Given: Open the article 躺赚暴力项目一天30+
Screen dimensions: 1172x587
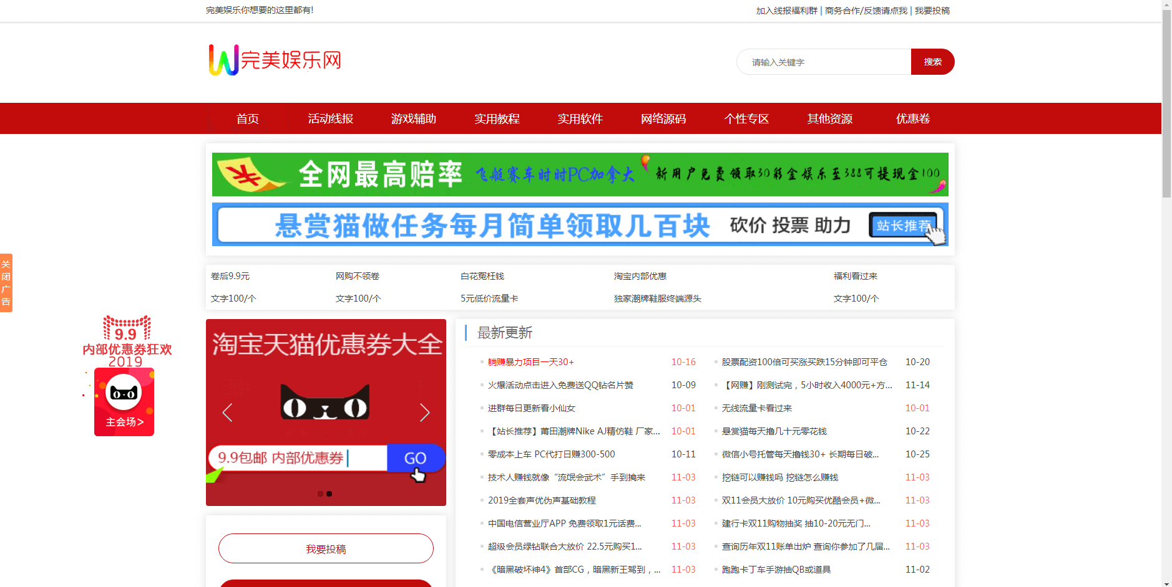Looking at the screenshot, I should 530,361.
